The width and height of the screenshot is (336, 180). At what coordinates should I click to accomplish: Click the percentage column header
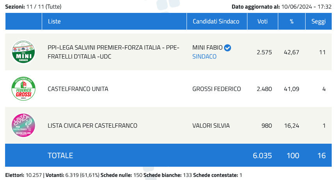tap(292, 21)
